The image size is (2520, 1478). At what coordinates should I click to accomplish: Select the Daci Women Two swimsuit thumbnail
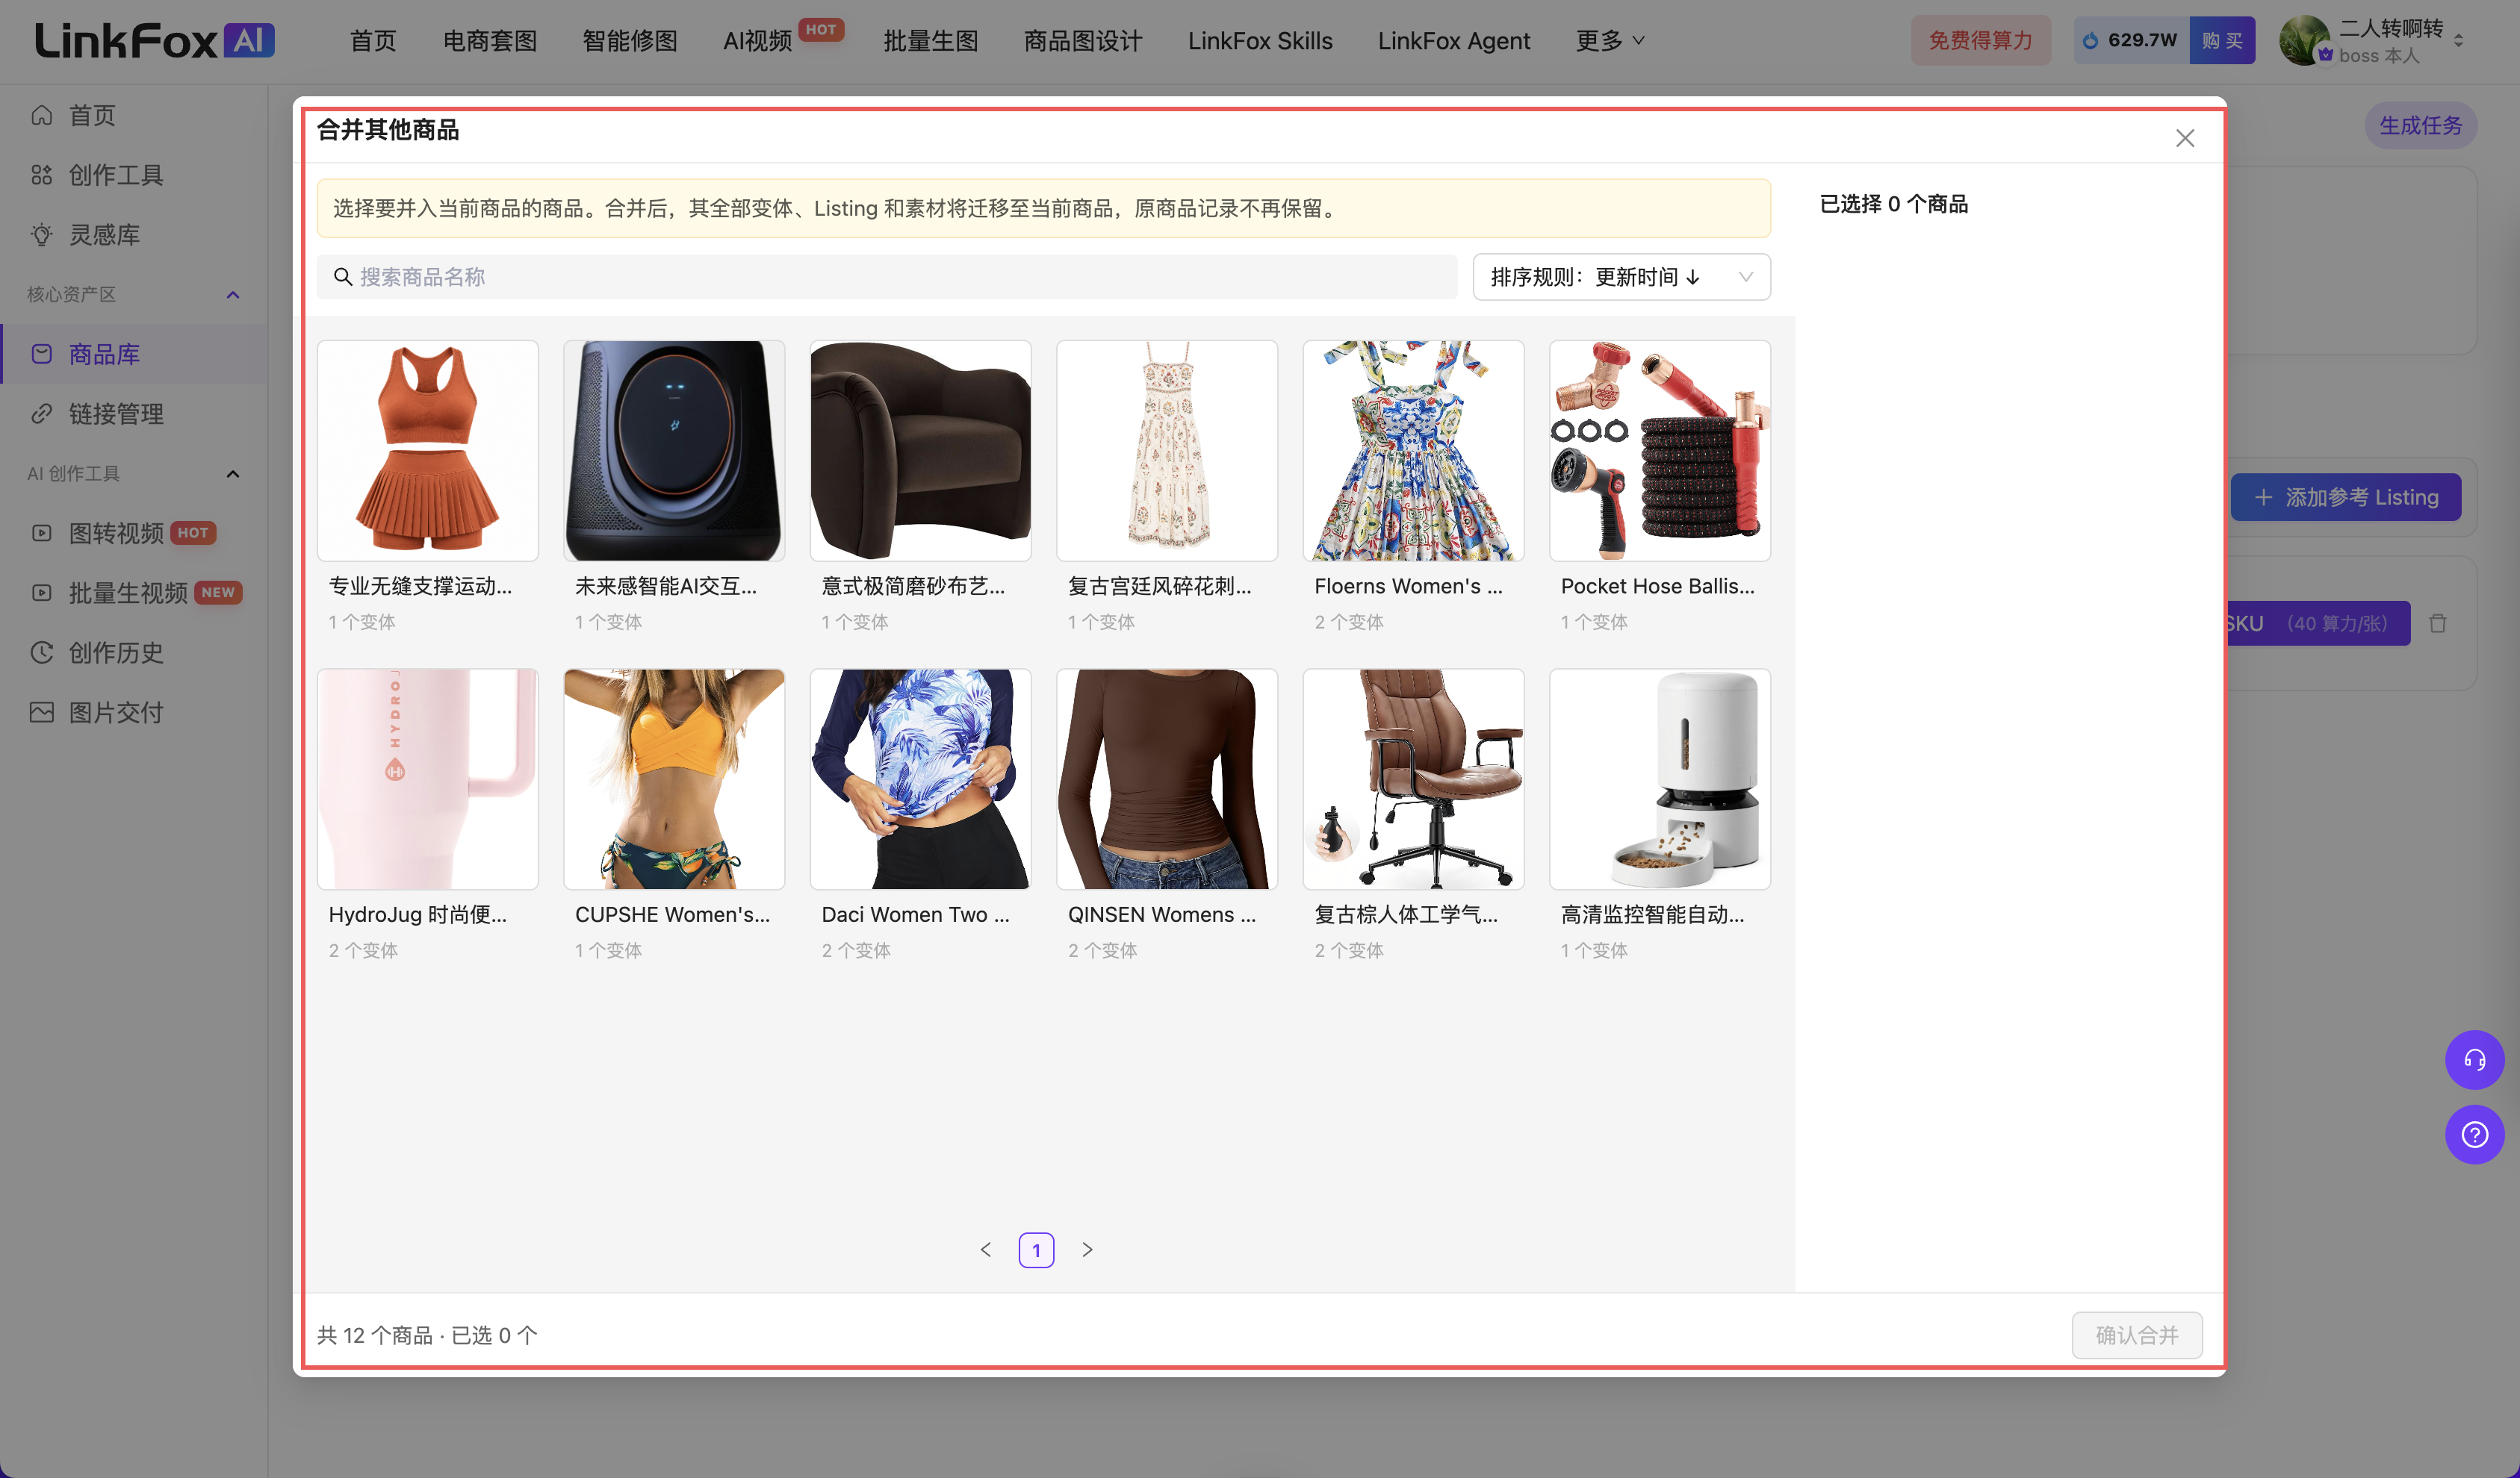[x=920, y=779]
